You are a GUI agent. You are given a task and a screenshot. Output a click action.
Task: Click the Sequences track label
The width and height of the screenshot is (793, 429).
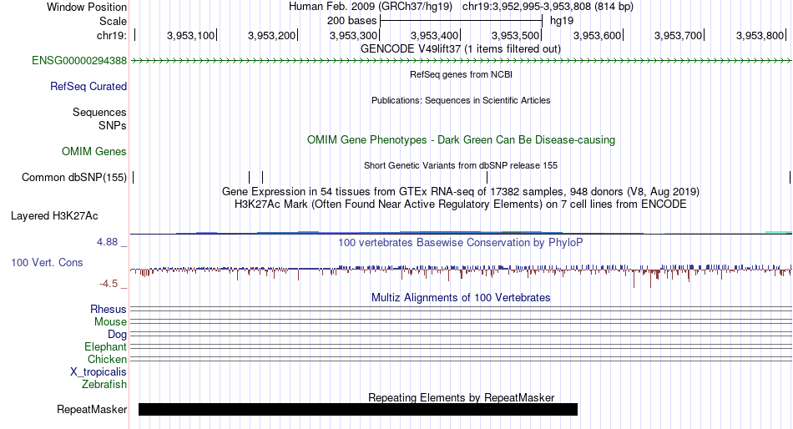click(99, 113)
